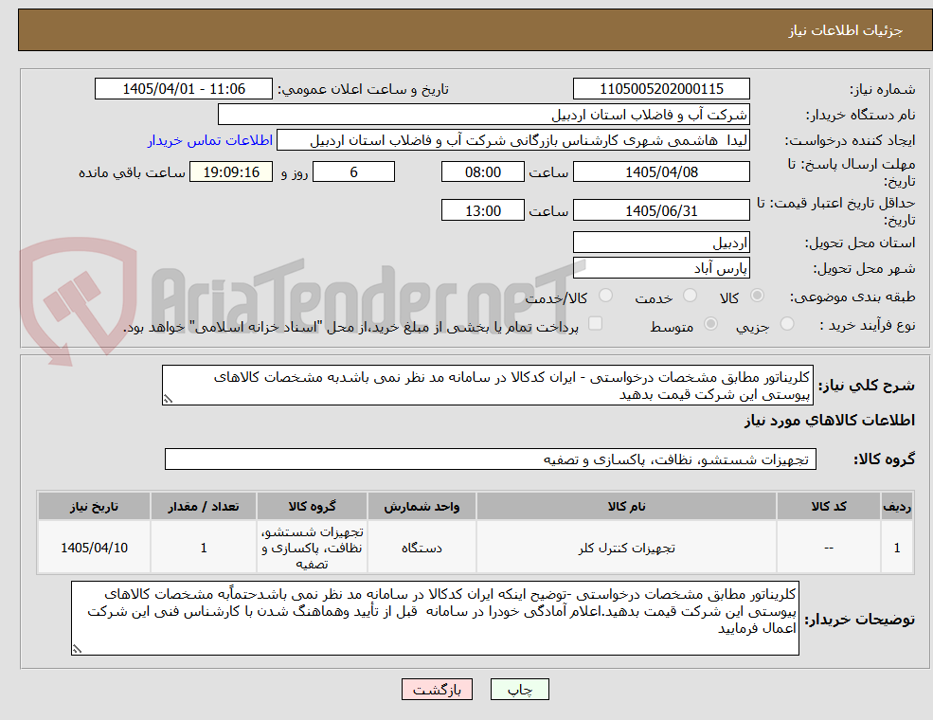Choose the جزیی purchase type radio
This screenshot has width=933, height=720.
click(786, 324)
